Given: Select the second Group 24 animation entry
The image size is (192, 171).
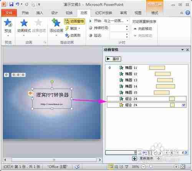Looking at the screenshot, I should (x=147, y=105).
